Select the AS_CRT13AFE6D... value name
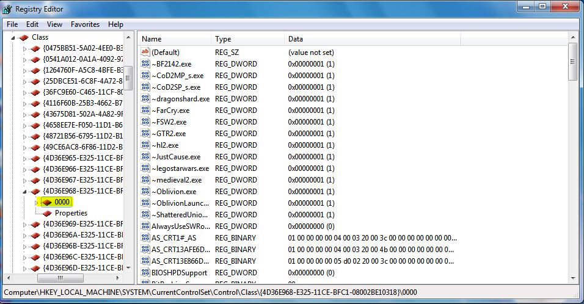 181,249
